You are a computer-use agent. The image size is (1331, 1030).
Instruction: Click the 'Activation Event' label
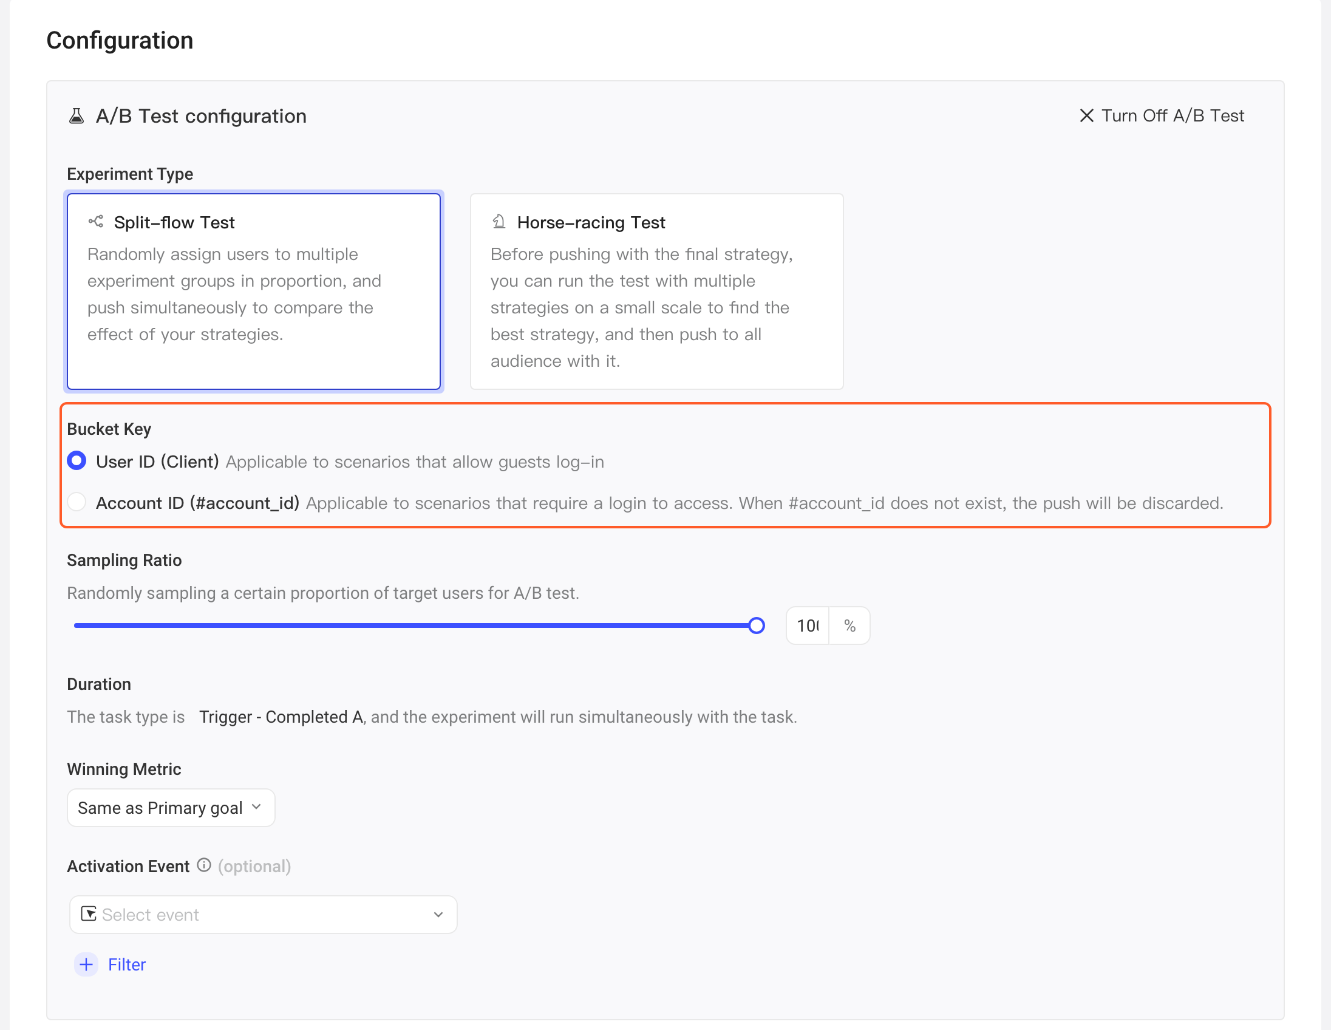pos(128,866)
